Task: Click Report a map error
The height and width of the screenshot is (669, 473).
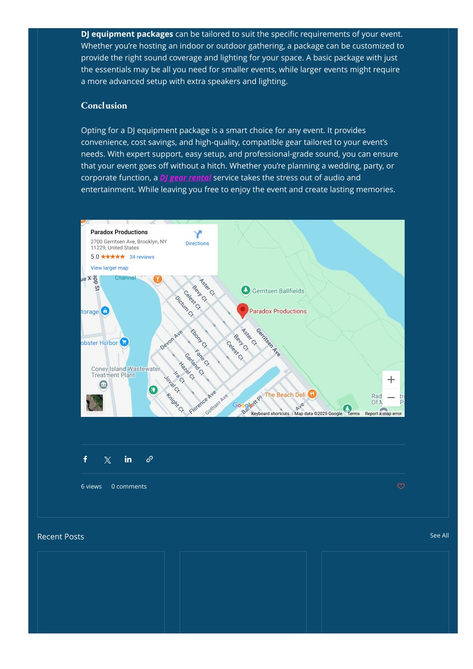Action: click(383, 414)
